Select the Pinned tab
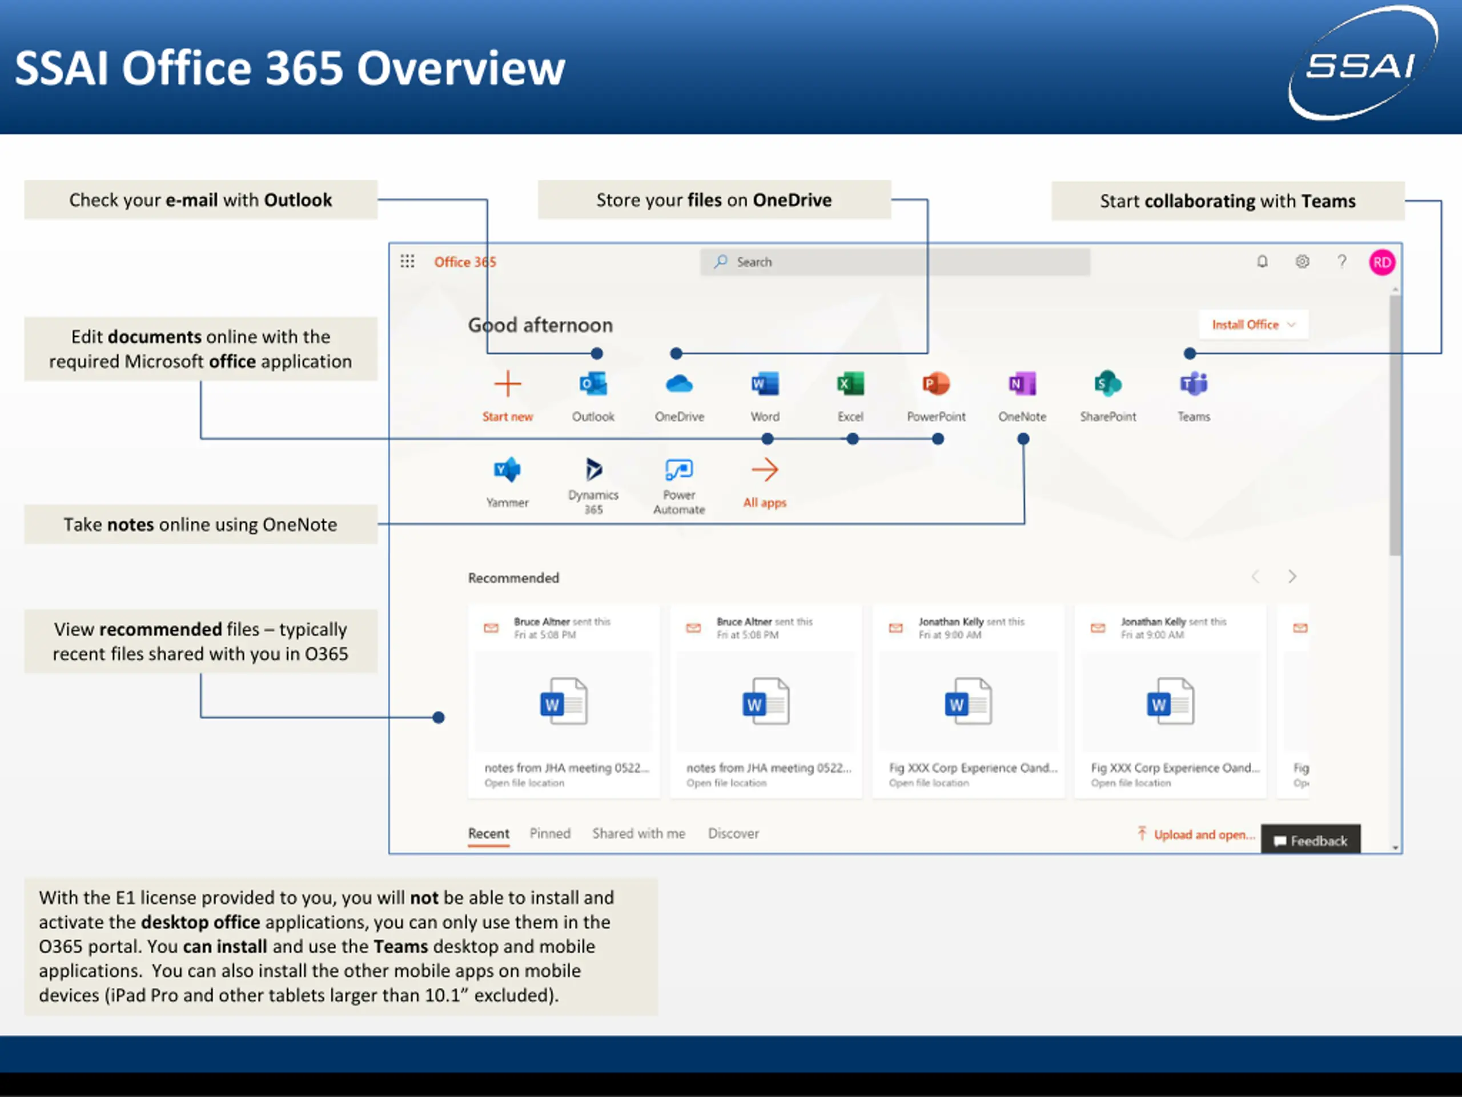The height and width of the screenshot is (1097, 1462). click(550, 834)
